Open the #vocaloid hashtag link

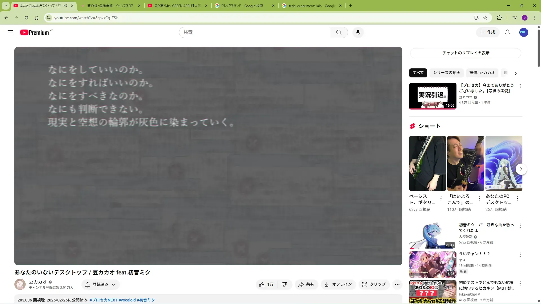(127, 300)
